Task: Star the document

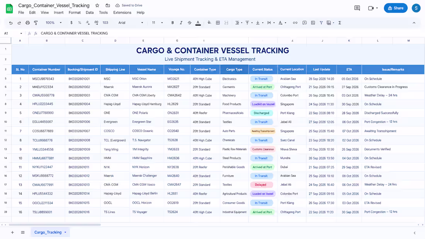Action: pos(97,5)
